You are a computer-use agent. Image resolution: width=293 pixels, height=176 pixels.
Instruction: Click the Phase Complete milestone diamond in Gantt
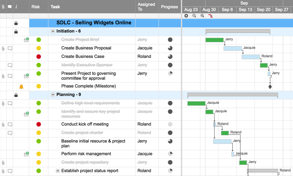coord(270,87)
